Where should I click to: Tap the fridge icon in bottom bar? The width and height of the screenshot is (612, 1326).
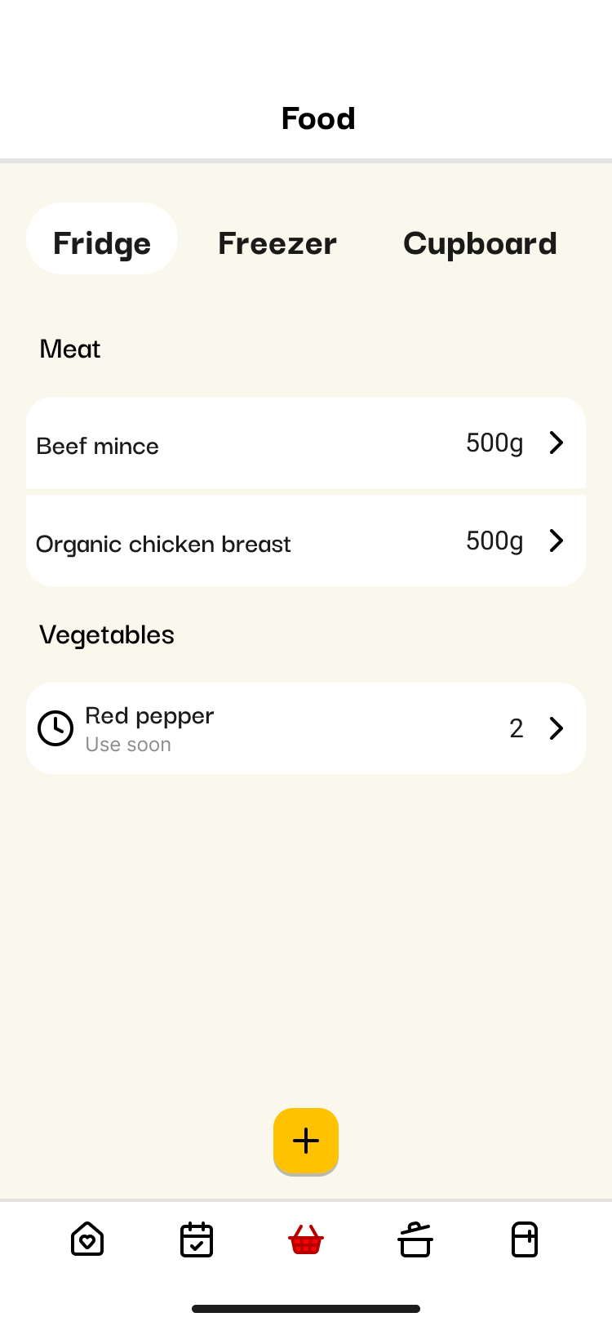(x=525, y=1239)
